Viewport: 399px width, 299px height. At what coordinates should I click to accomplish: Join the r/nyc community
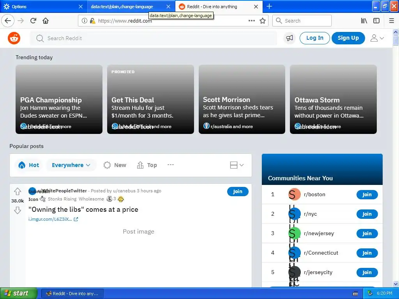click(x=367, y=214)
